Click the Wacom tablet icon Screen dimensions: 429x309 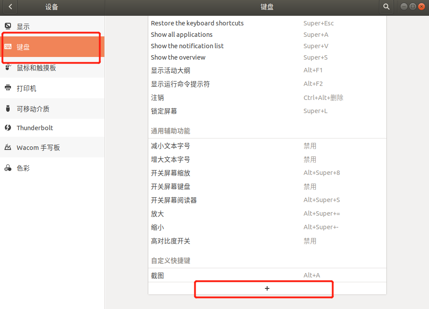click(8, 147)
